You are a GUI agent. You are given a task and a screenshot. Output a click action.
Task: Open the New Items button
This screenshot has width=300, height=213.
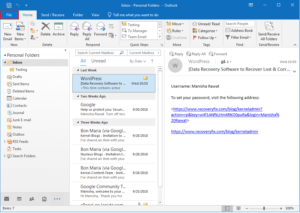tap(20, 31)
